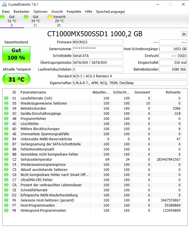Select the Host-Programmseiten row text
The height and width of the screenshot is (227, 189).
[38, 205]
